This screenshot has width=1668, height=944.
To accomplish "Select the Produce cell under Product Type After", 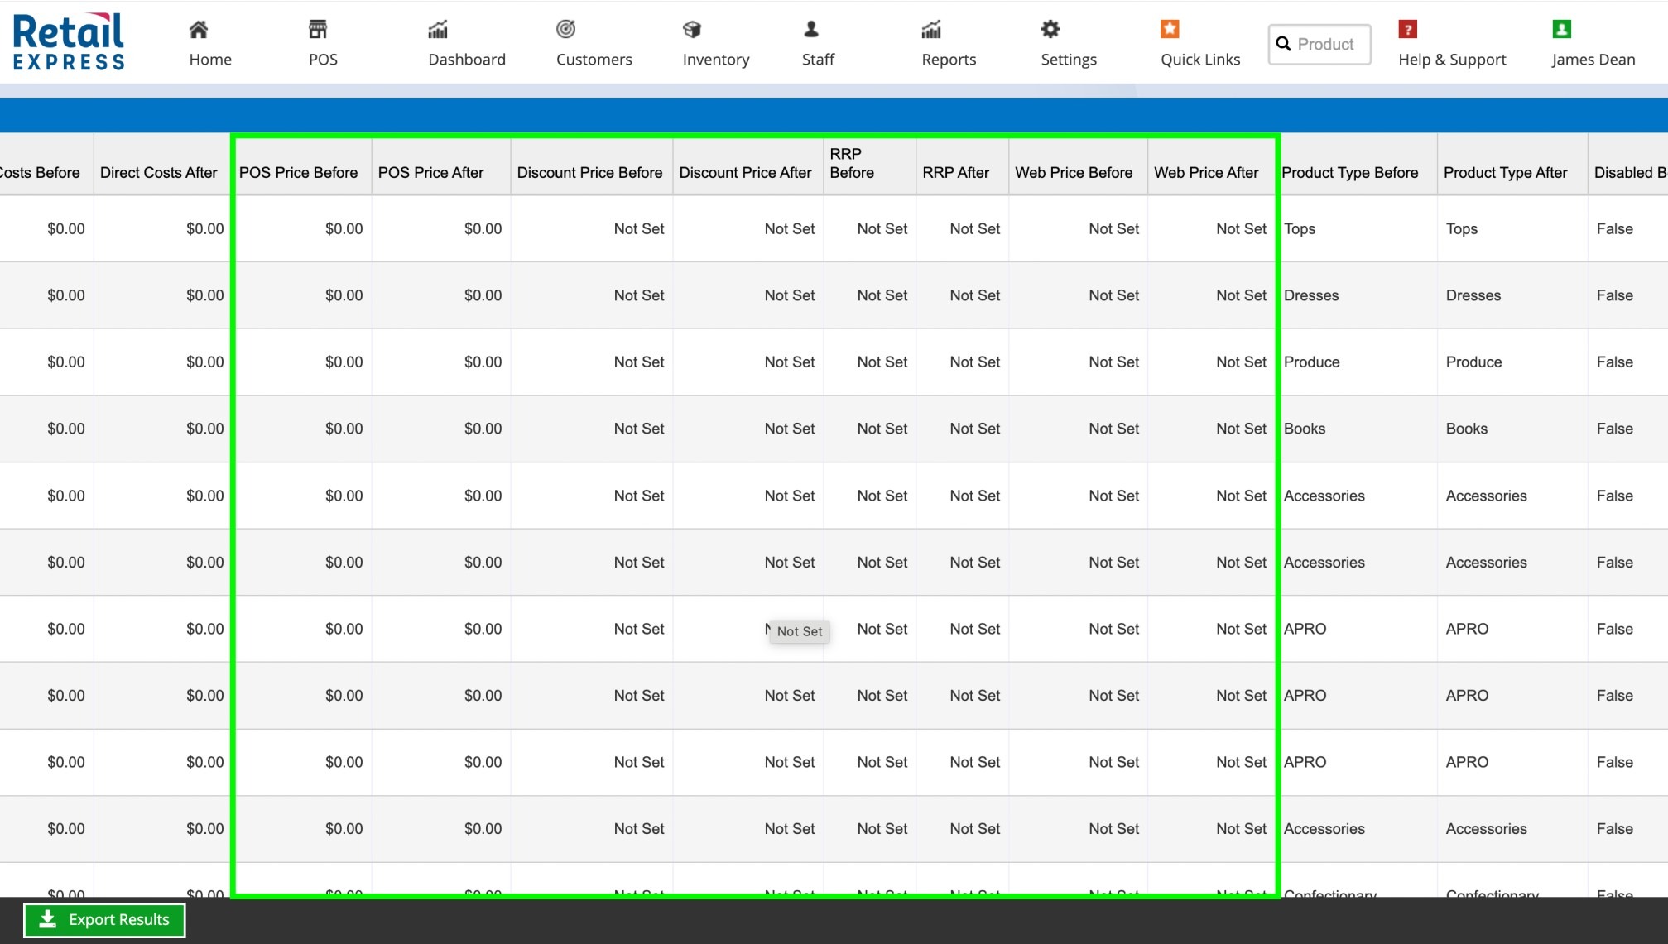I will click(1473, 362).
